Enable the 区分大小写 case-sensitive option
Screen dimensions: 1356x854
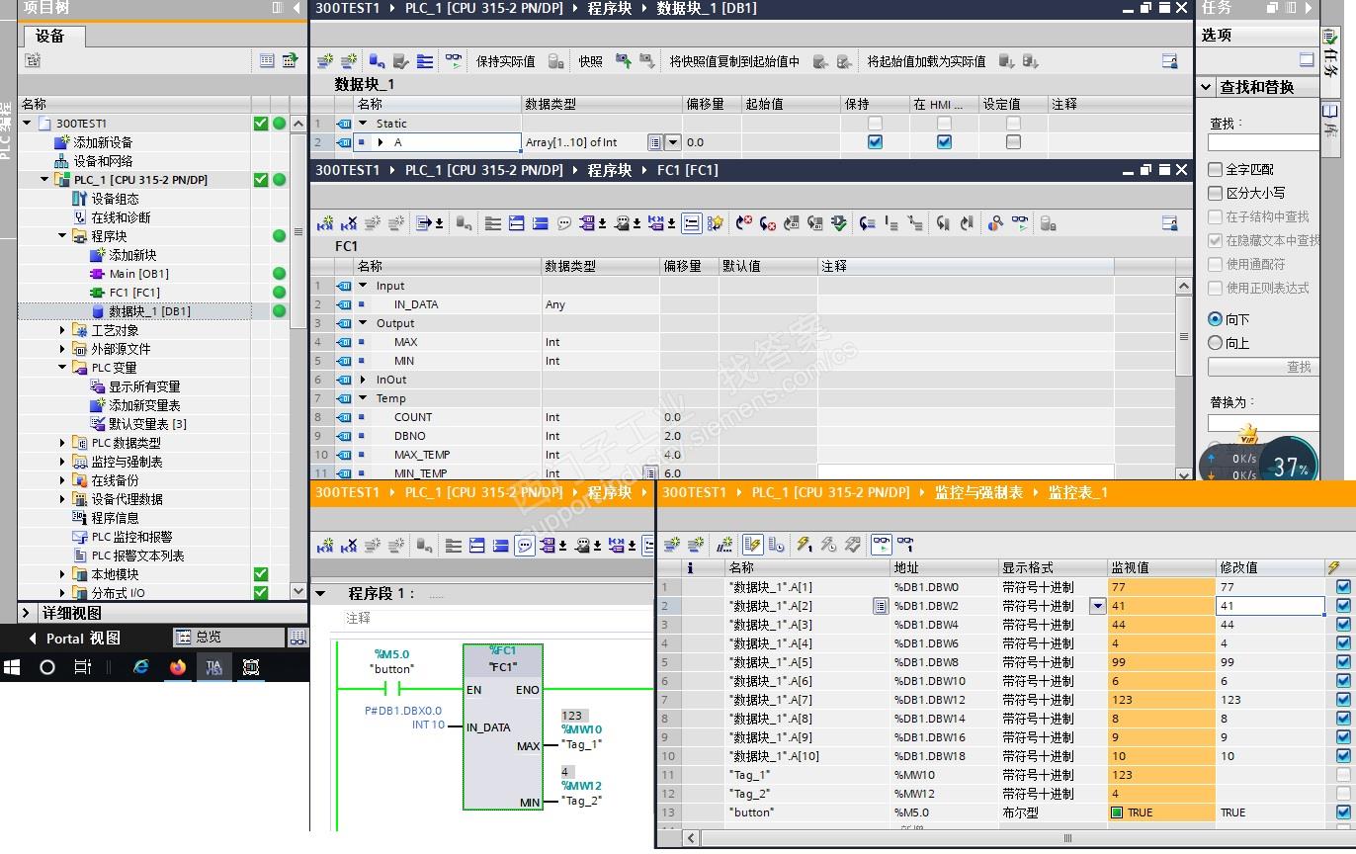(x=1215, y=193)
